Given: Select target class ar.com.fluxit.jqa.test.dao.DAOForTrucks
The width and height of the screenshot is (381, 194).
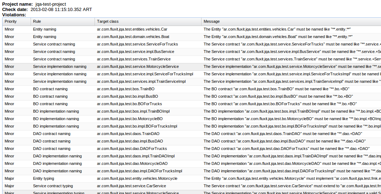Looking at the screenshot, I should [x=132, y=149].
